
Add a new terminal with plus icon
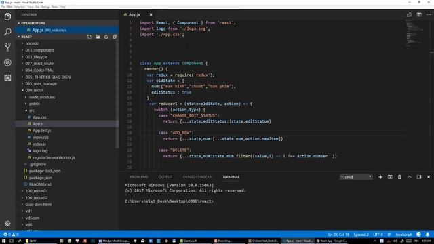pos(380,177)
